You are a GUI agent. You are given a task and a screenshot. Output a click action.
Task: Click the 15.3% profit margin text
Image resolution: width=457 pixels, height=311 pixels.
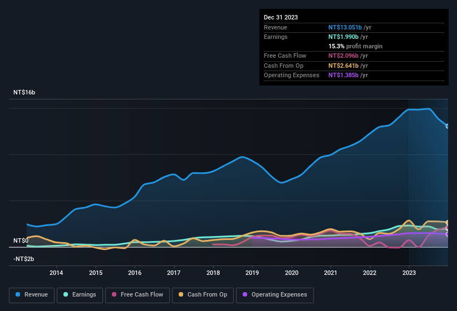(x=355, y=46)
